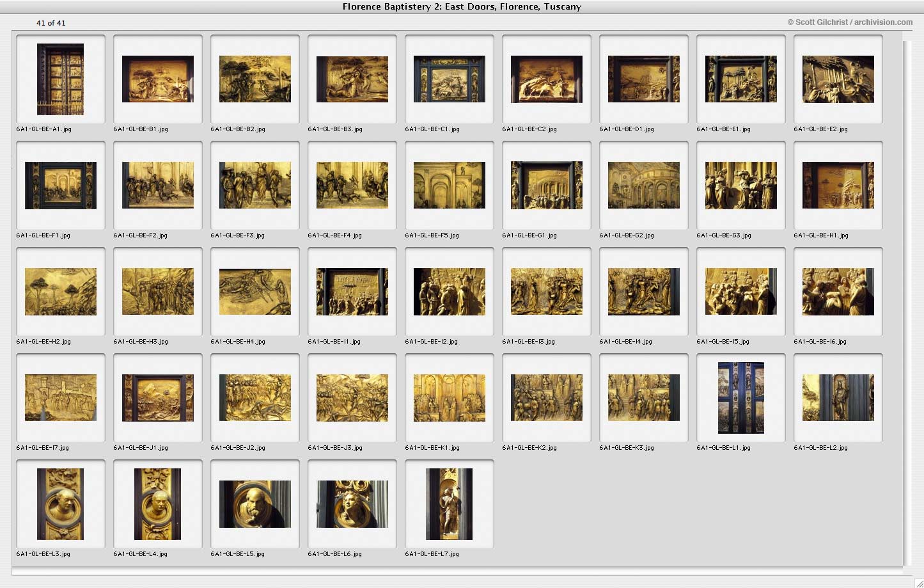View the 6A1-GL-BE-H4.jpg thumbnail

[x=255, y=292]
